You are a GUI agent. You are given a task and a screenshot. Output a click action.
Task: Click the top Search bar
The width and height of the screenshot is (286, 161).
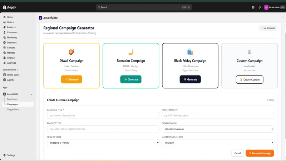coord(144,7)
